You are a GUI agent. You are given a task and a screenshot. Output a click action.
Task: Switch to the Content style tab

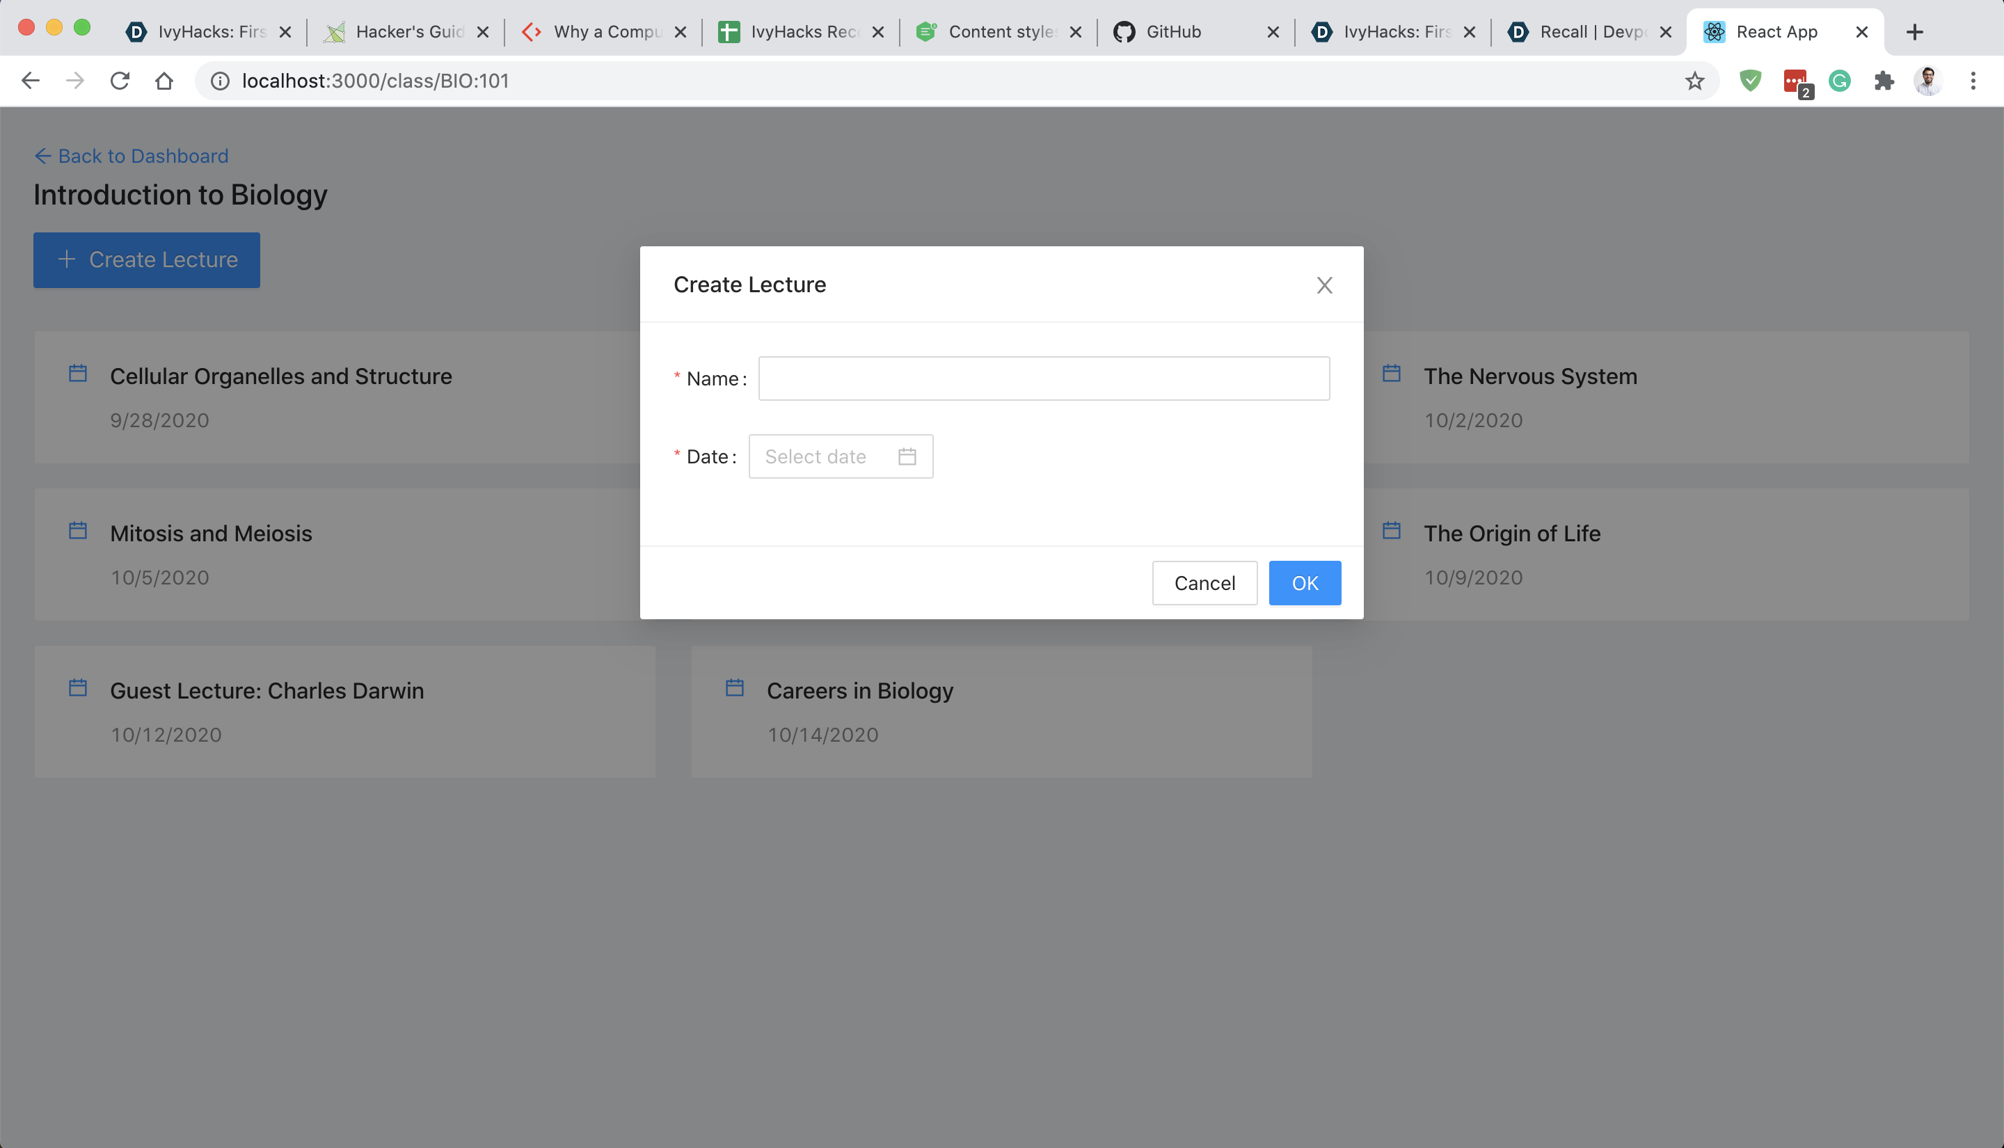click(x=999, y=31)
